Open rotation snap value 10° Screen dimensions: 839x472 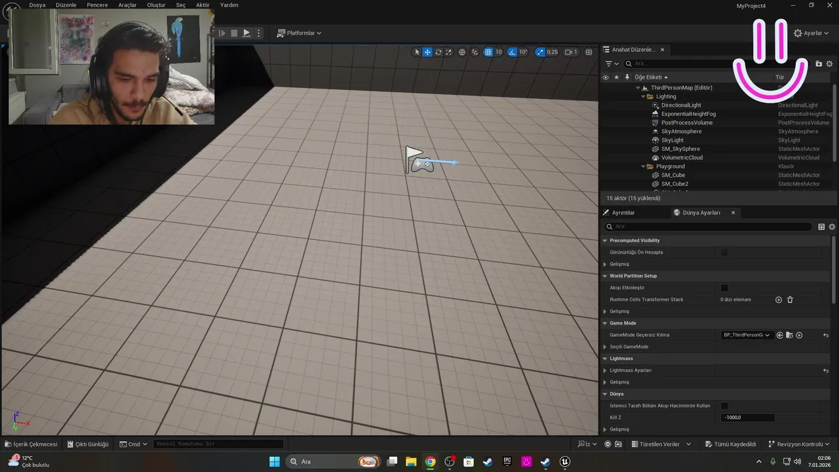(x=523, y=52)
